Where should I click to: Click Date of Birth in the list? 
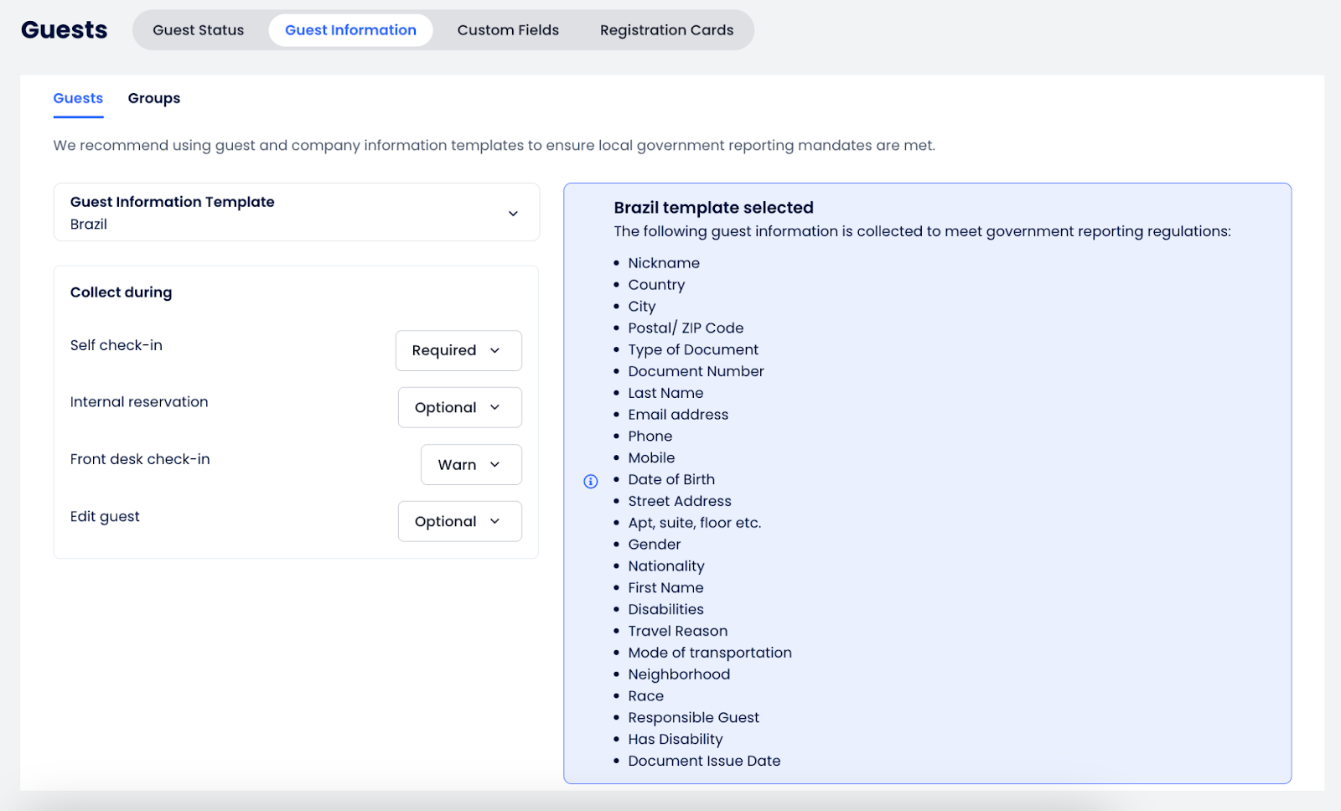671,479
